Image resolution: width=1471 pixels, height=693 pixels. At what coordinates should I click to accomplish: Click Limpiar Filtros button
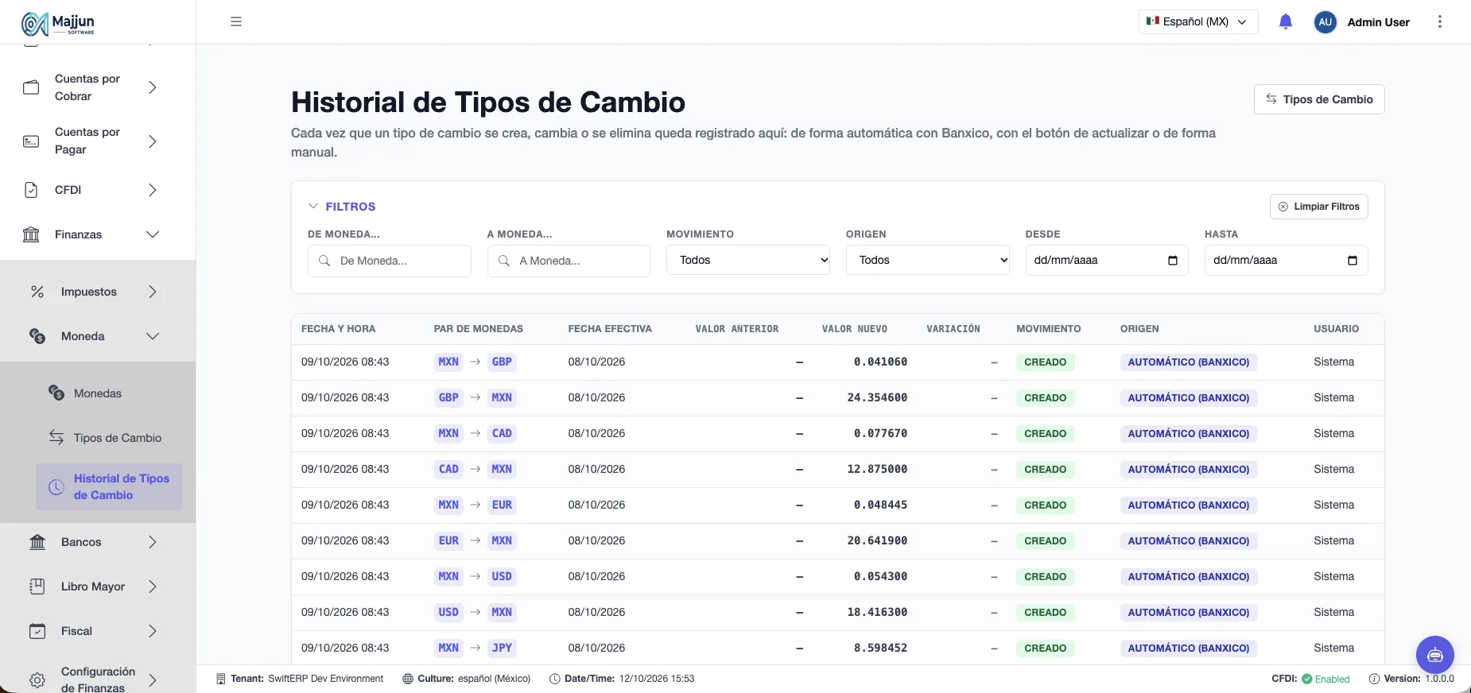pos(1319,207)
